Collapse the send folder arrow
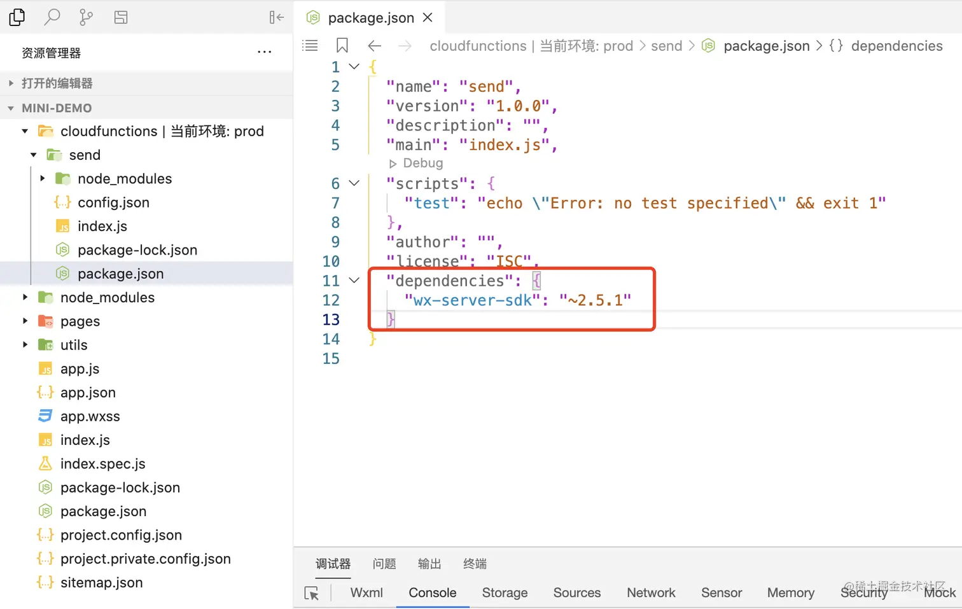Screen dimensions: 962x609 [x=34, y=155]
